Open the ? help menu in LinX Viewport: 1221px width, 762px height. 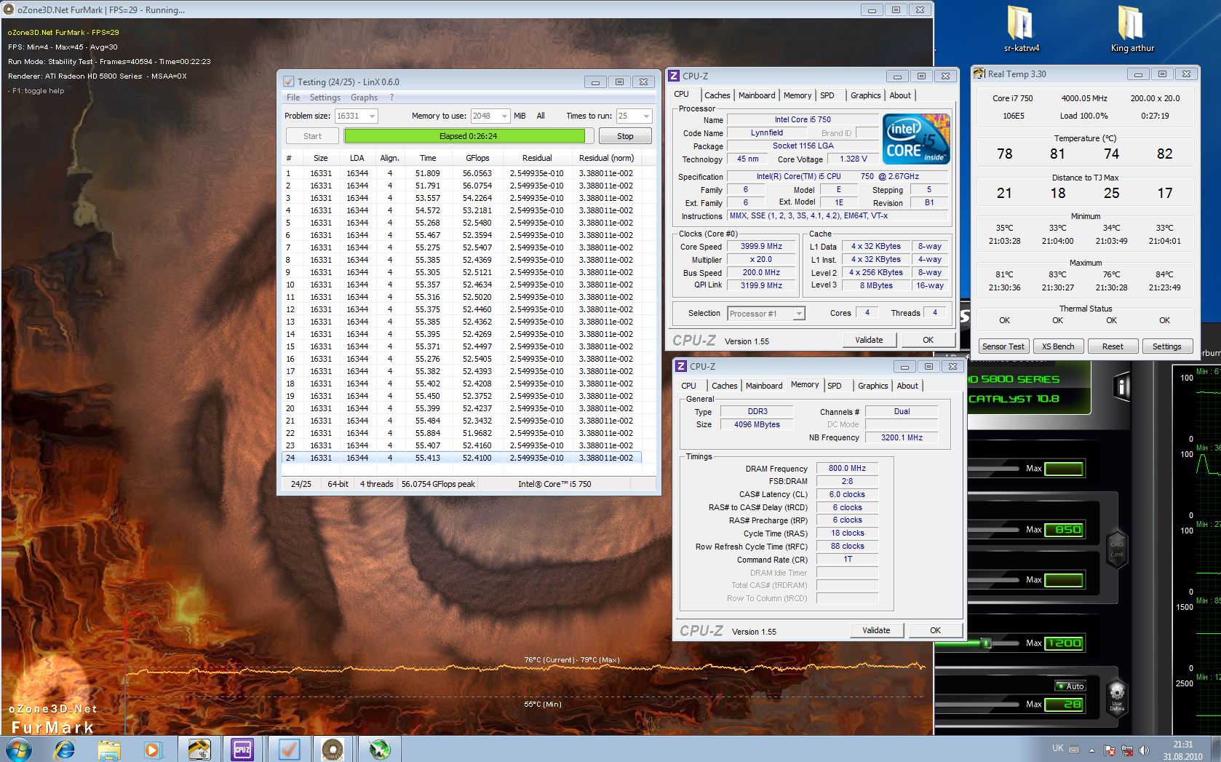[391, 98]
